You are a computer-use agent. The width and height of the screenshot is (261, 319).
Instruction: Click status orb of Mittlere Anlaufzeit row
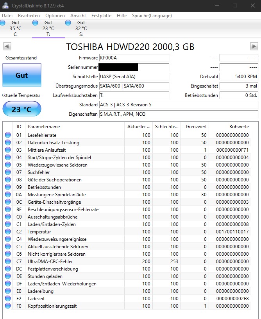point(8,150)
